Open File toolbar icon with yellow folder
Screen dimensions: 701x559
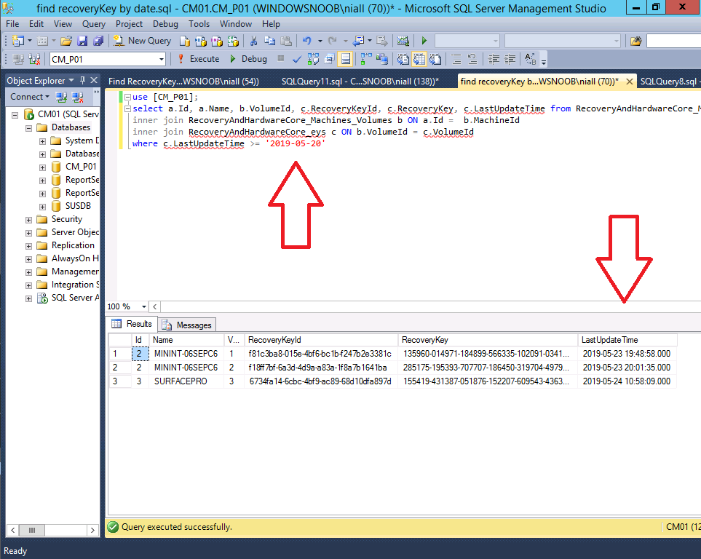coord(66,41)
